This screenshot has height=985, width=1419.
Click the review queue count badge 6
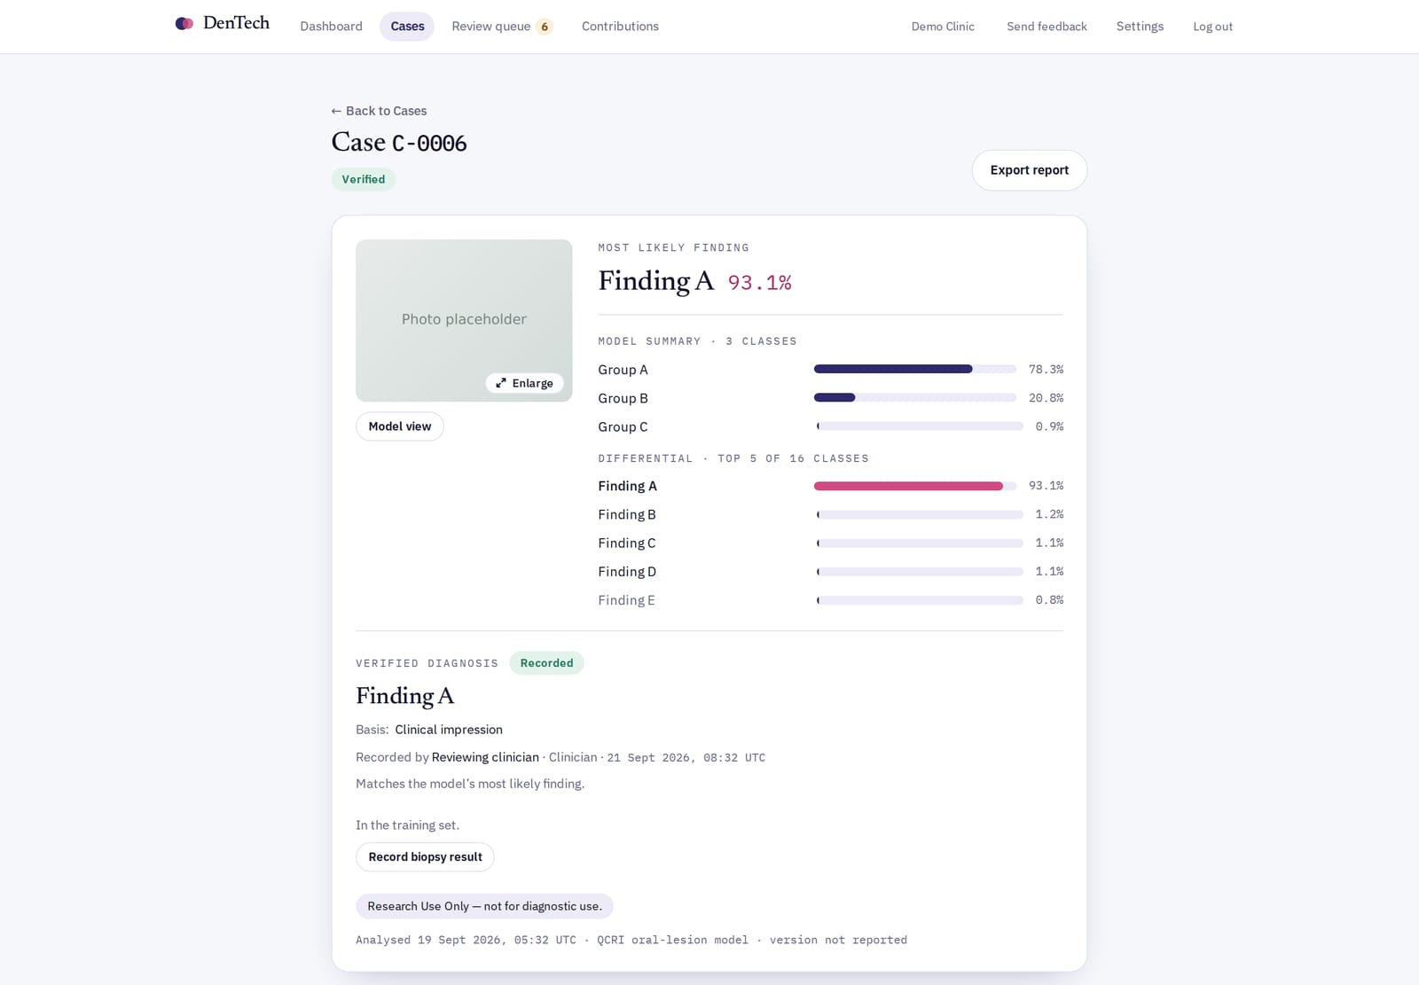[545, 27]
